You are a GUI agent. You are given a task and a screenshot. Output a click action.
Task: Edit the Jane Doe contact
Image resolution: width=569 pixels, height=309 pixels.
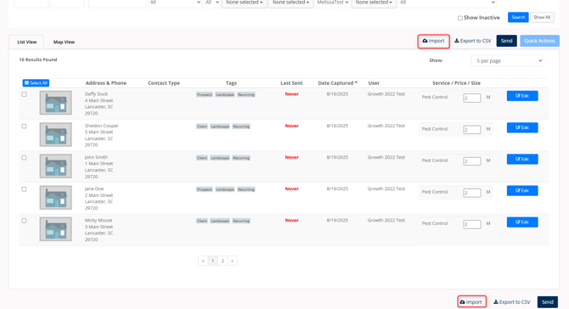click(522, 191)
